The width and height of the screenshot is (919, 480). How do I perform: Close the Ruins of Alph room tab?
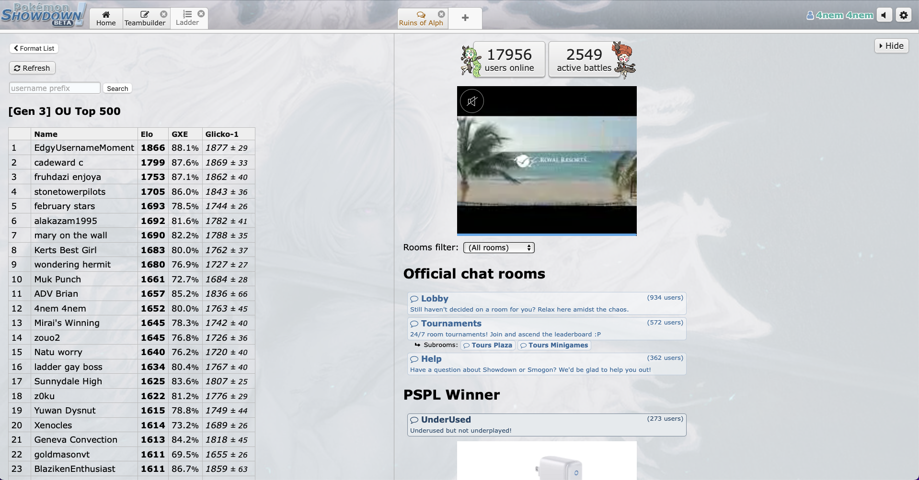(441, 14)
